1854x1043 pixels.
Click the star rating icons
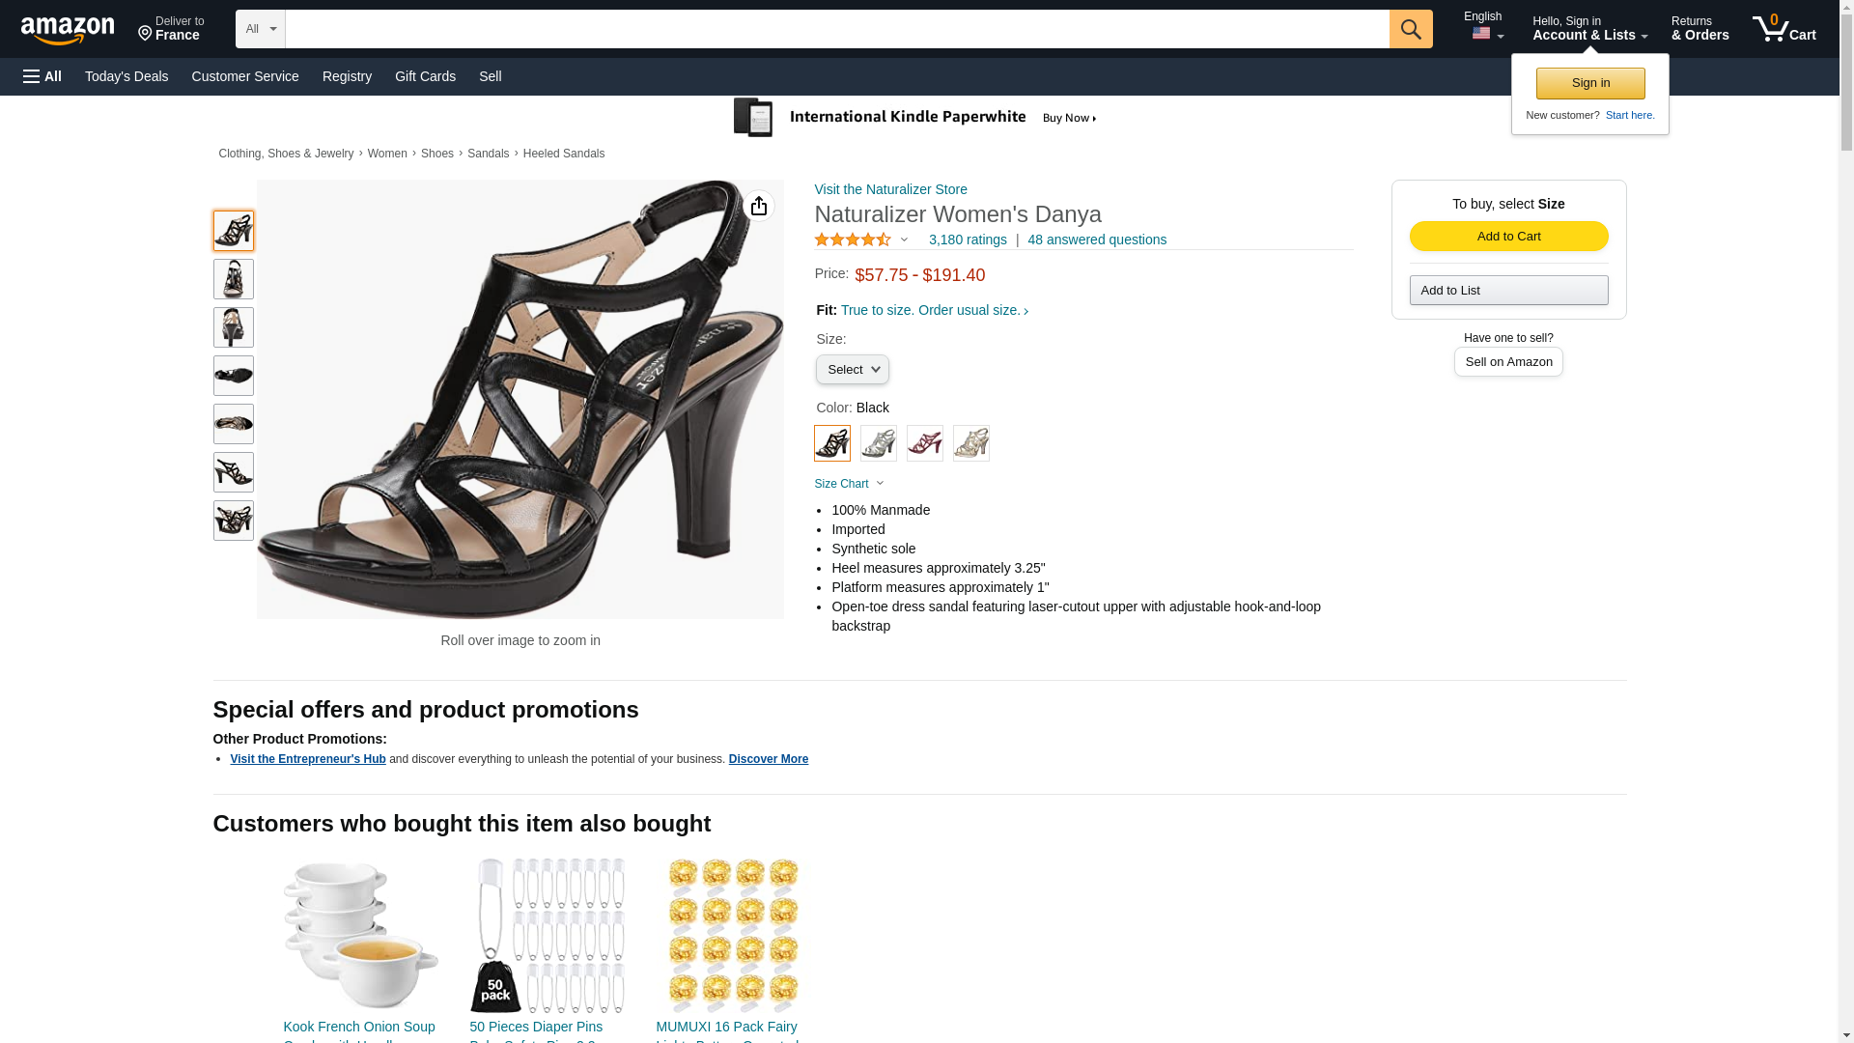point(853,240)
